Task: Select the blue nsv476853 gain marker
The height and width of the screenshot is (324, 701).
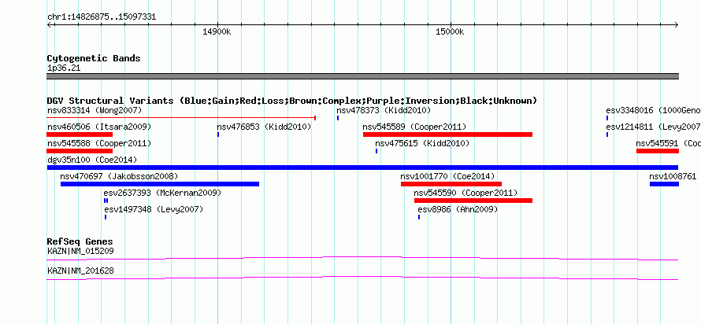Action: tap(218, 134)
